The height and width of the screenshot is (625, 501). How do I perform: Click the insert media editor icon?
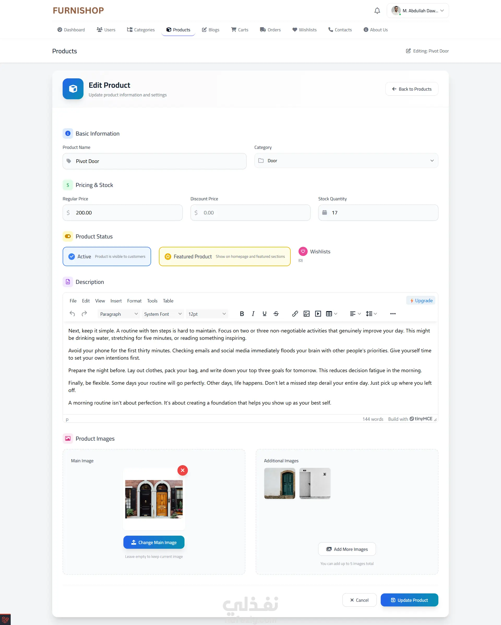(318, 314)
